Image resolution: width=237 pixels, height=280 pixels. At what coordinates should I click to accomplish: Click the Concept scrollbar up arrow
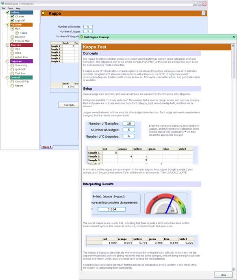pyautogui.click(x=233, y=45)
